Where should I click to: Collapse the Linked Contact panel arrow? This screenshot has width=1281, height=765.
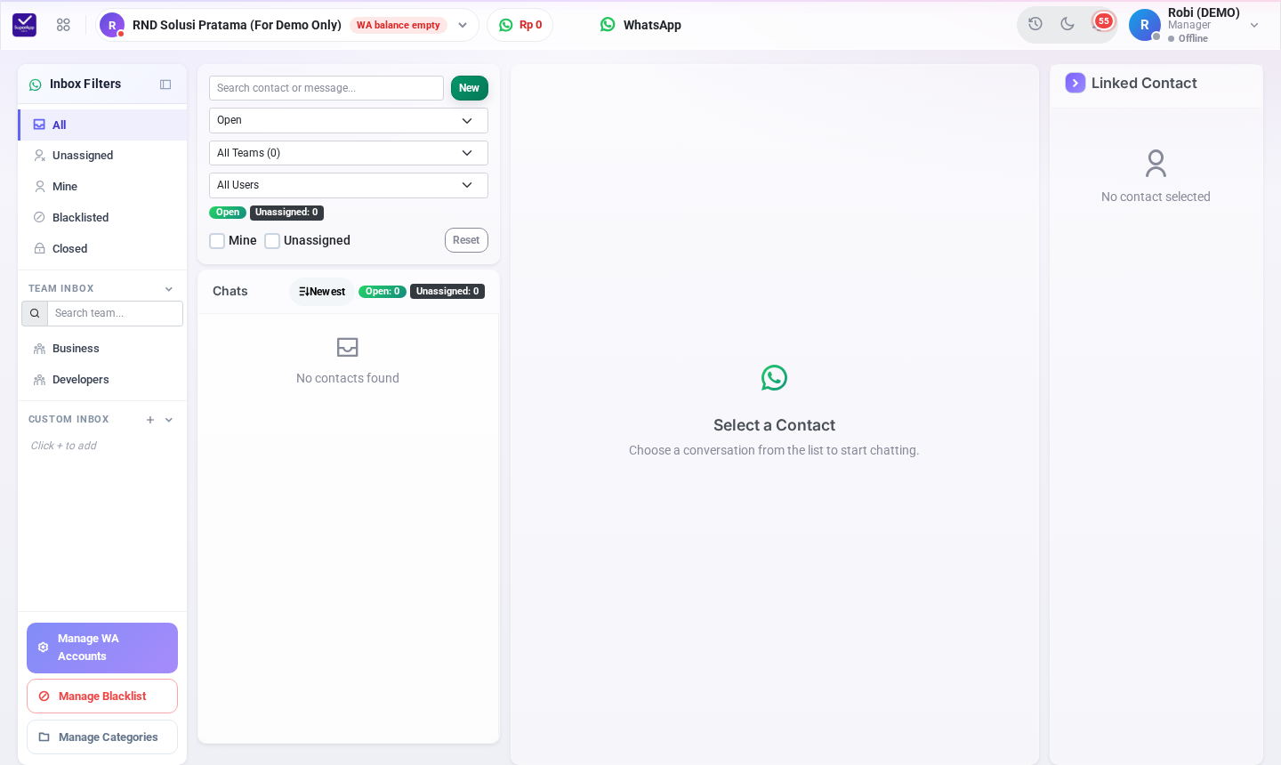[x=1076, y=83]
